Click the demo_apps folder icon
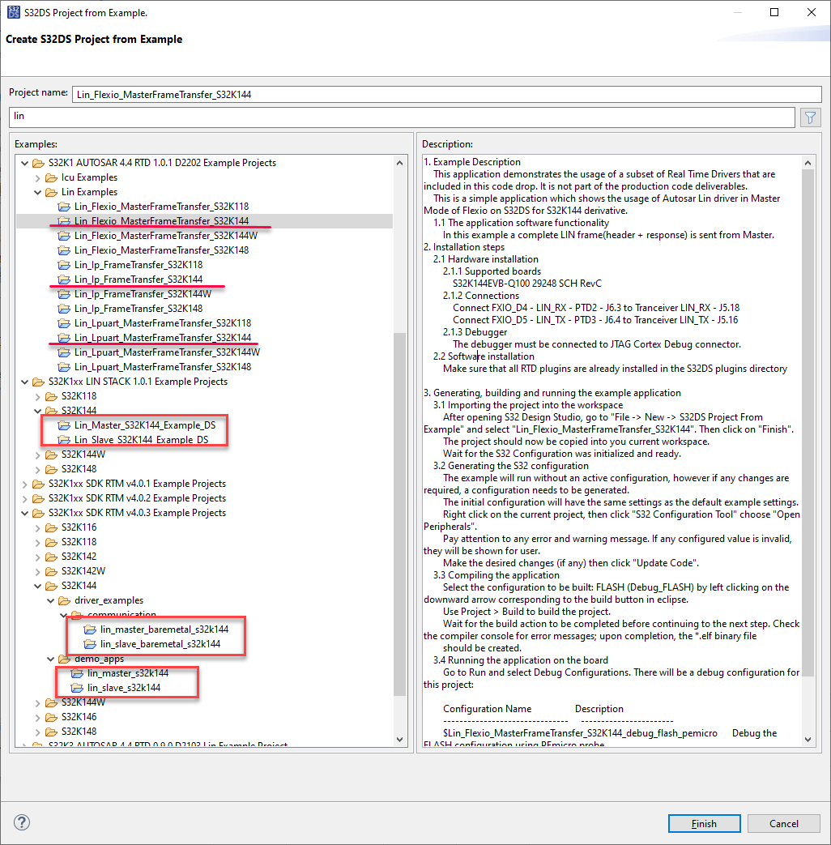831x845 pixels. (65, 659)
